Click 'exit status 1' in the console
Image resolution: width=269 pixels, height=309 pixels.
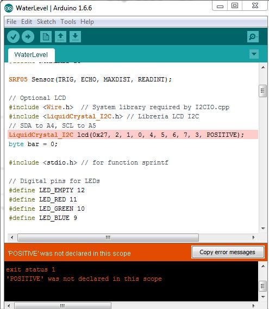pos(30,269)
